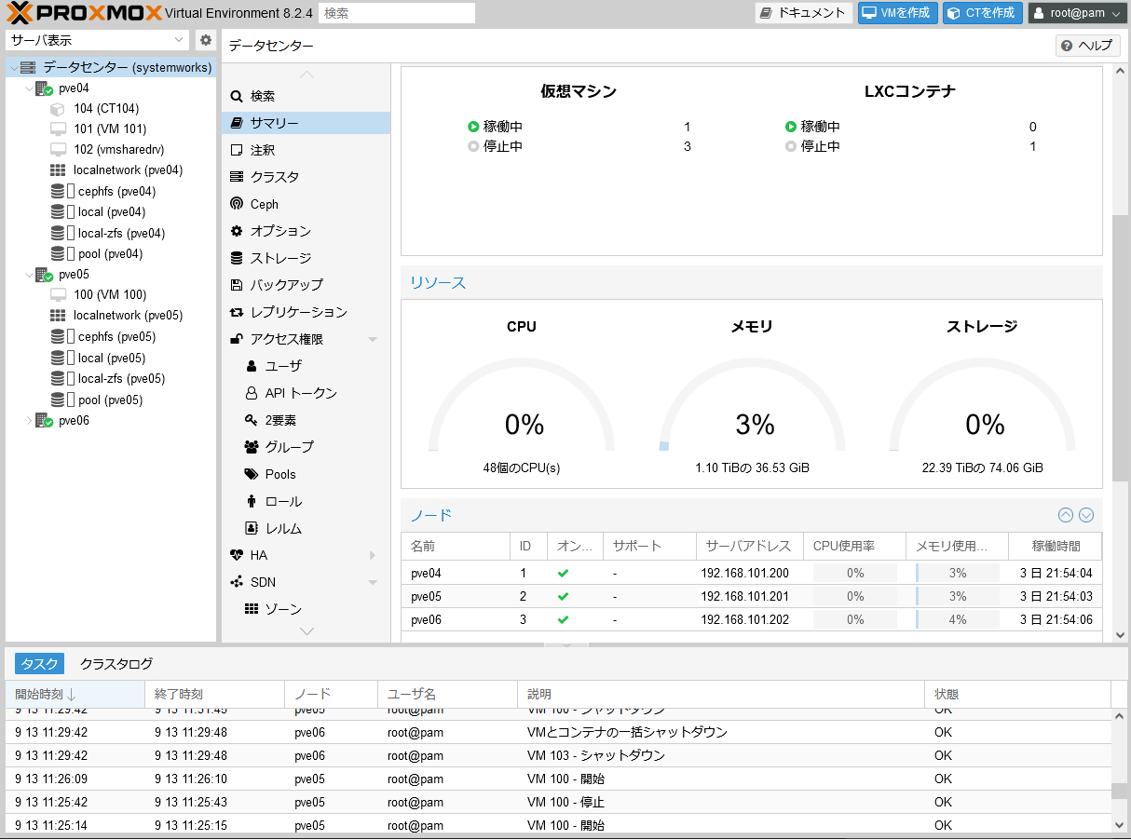
Task: Click the magnifier icon for 検索 menu
Action: [237, 96]
